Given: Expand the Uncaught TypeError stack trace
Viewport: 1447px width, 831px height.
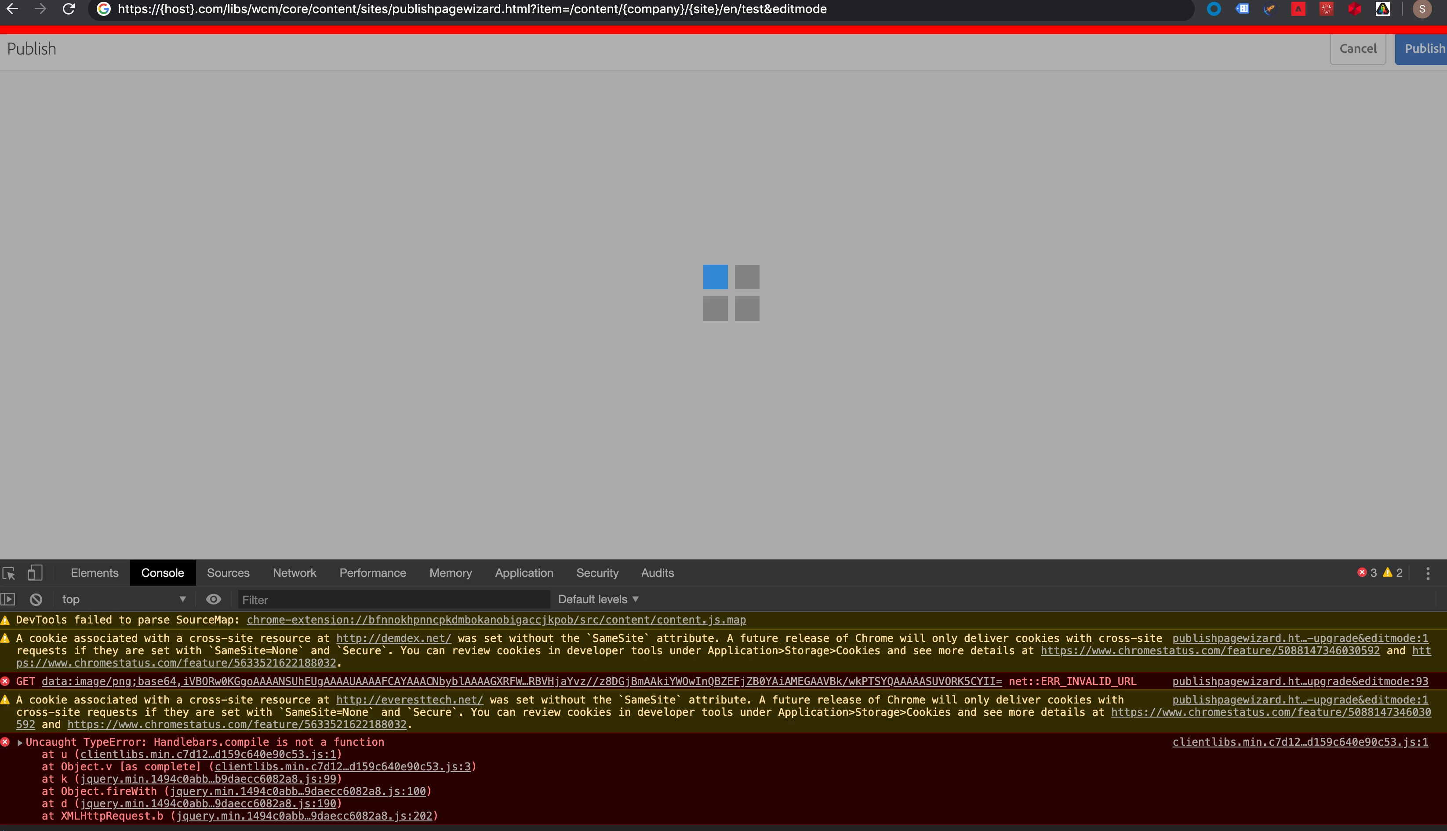Looking at the screenshot, I should tap(20, 743).
